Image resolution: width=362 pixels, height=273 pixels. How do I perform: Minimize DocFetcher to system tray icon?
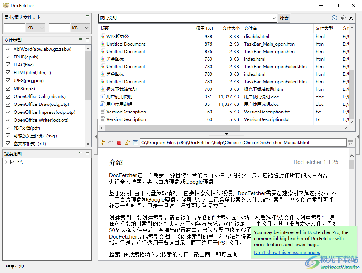pyautogui.click(x=351, y=18)
